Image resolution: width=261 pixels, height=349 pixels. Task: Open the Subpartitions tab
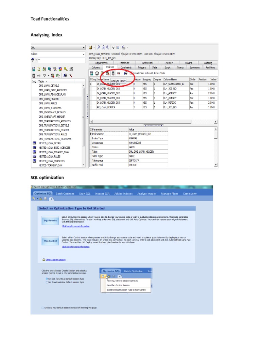[101, 63]
